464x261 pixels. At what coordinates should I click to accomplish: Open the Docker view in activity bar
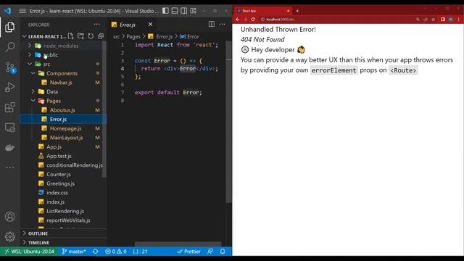coord(9,147)
